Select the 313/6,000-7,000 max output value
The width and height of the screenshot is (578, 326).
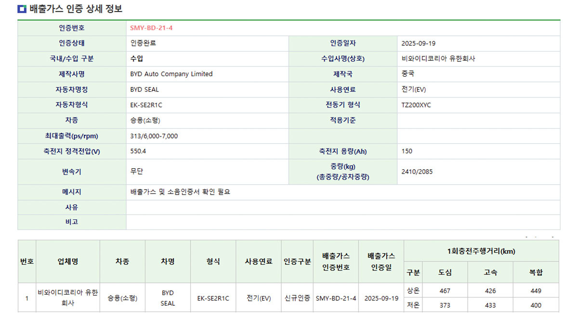[x=154, y=136]
